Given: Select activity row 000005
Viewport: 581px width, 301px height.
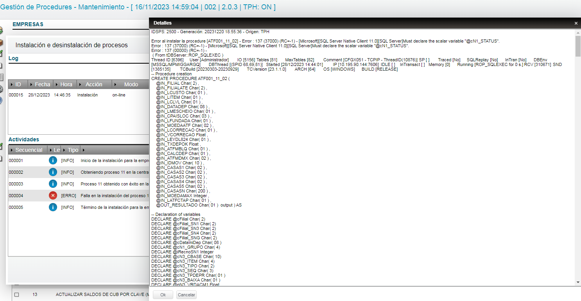Looking at the screenshot, I should pyautogui.click(x=78, y=207).
